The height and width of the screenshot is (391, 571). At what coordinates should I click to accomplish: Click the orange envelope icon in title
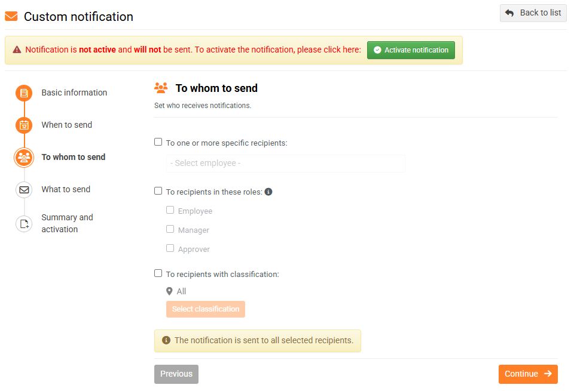point(11,17)
